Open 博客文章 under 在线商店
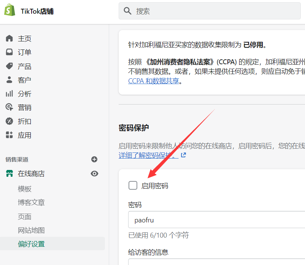Viewport: 305px width, 265px height. tap(31, 202)
